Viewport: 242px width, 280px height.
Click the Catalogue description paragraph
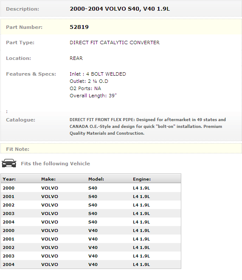[x=148, y=127]
